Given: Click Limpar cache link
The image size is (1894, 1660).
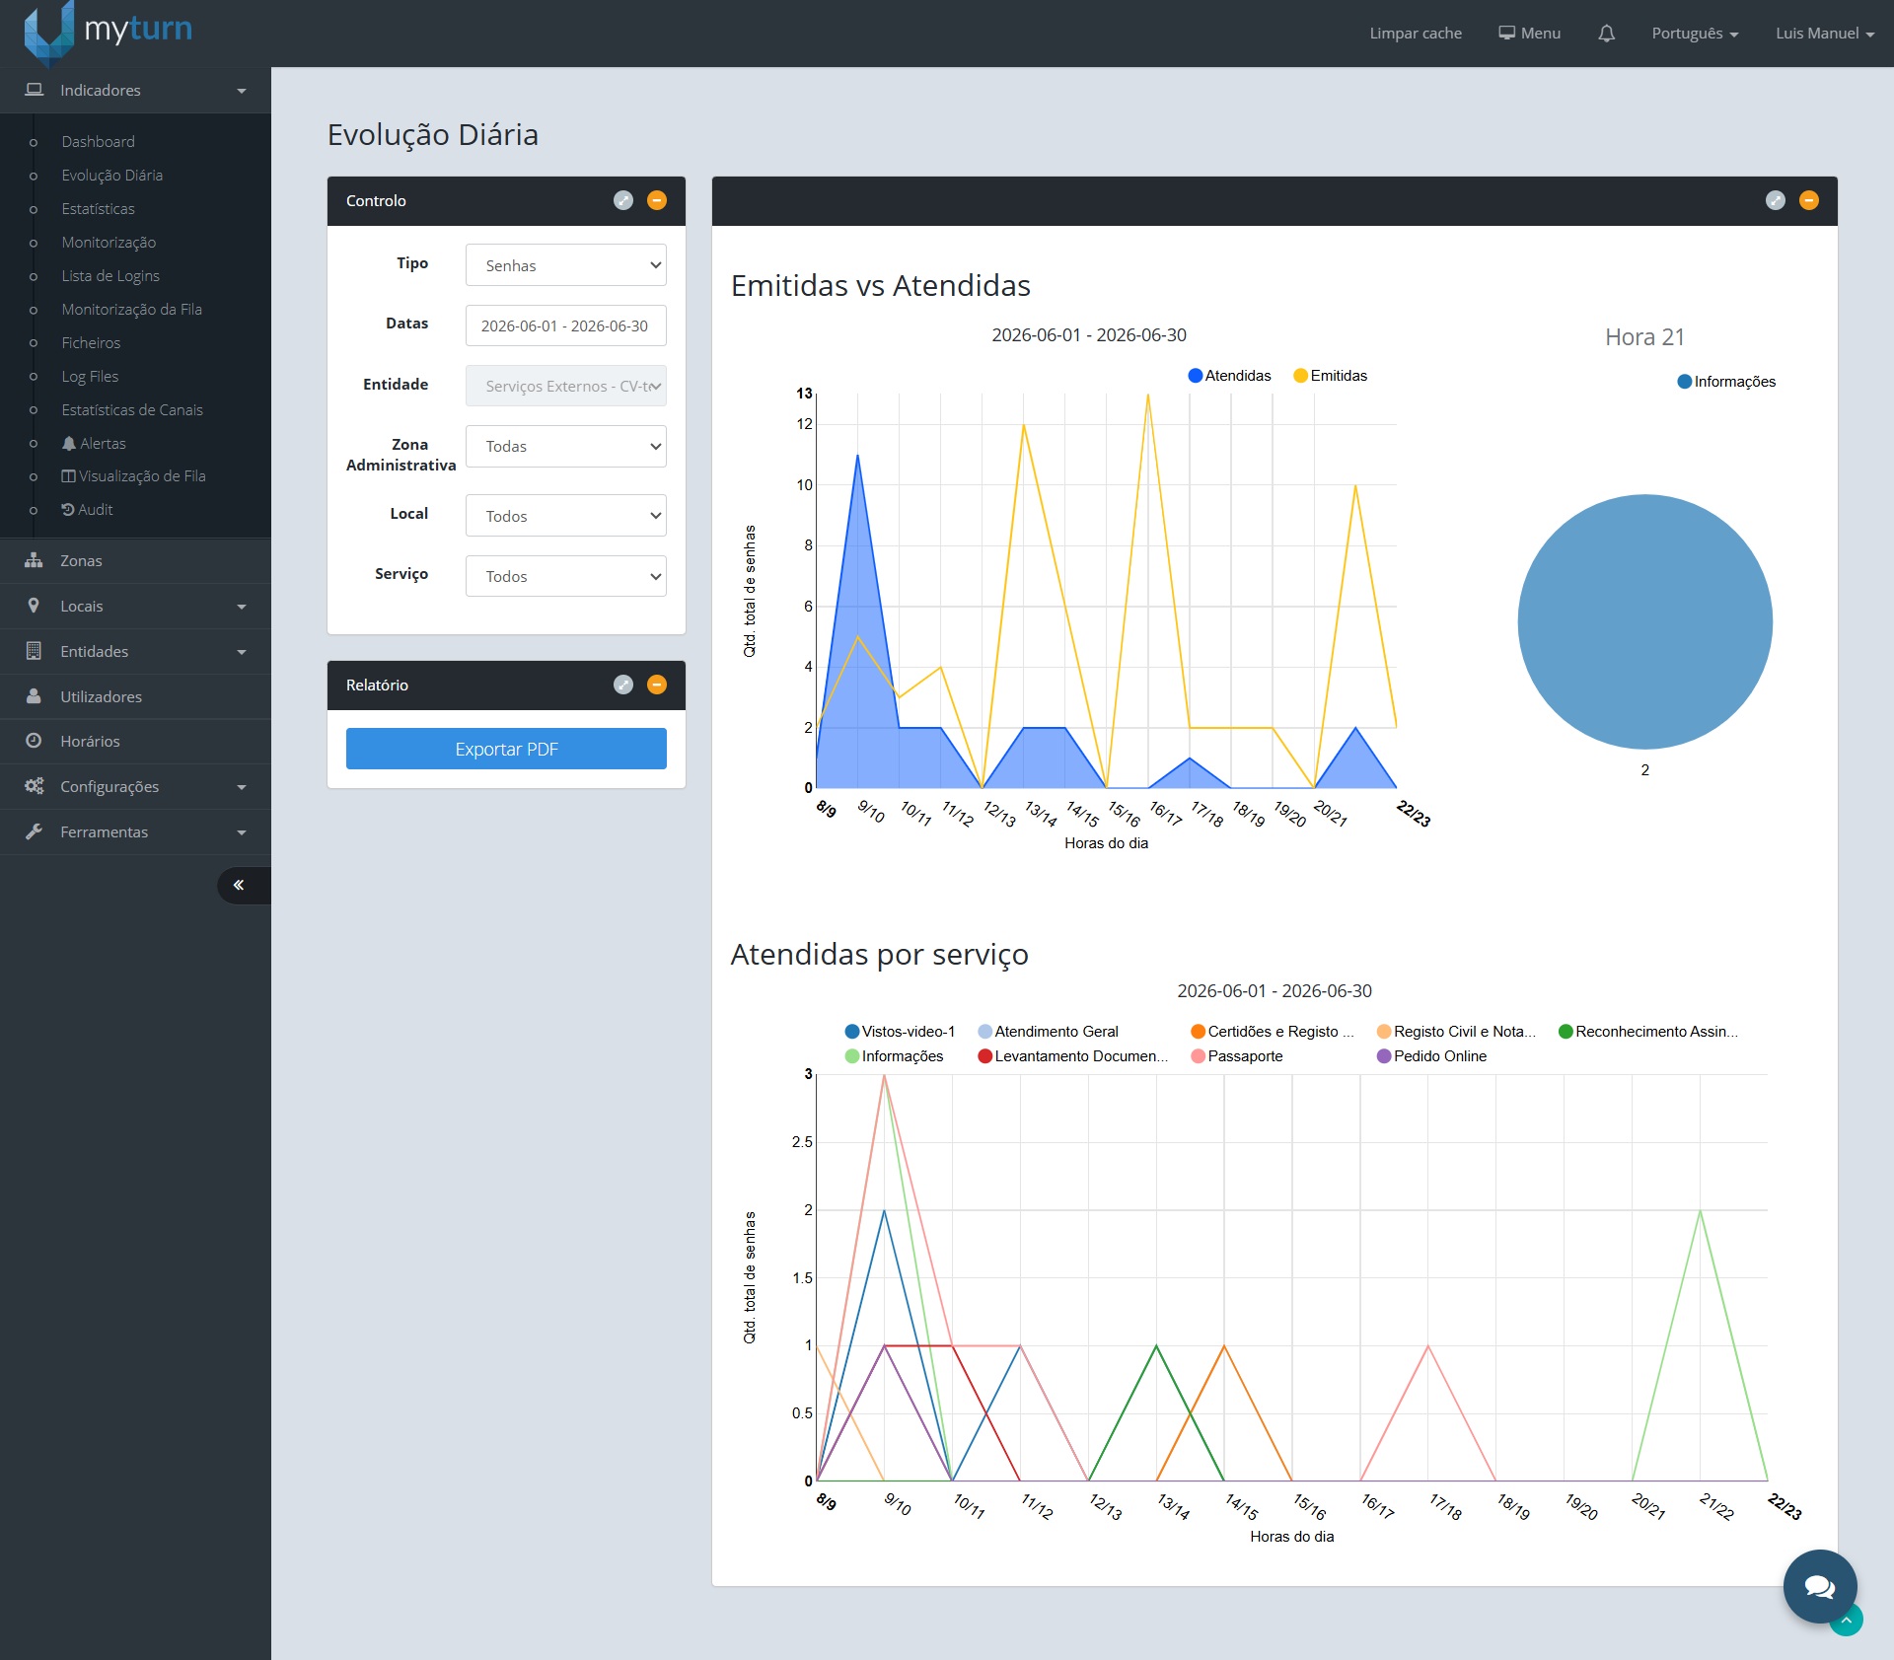Looking at the screenshot, I should point(1416,34).
